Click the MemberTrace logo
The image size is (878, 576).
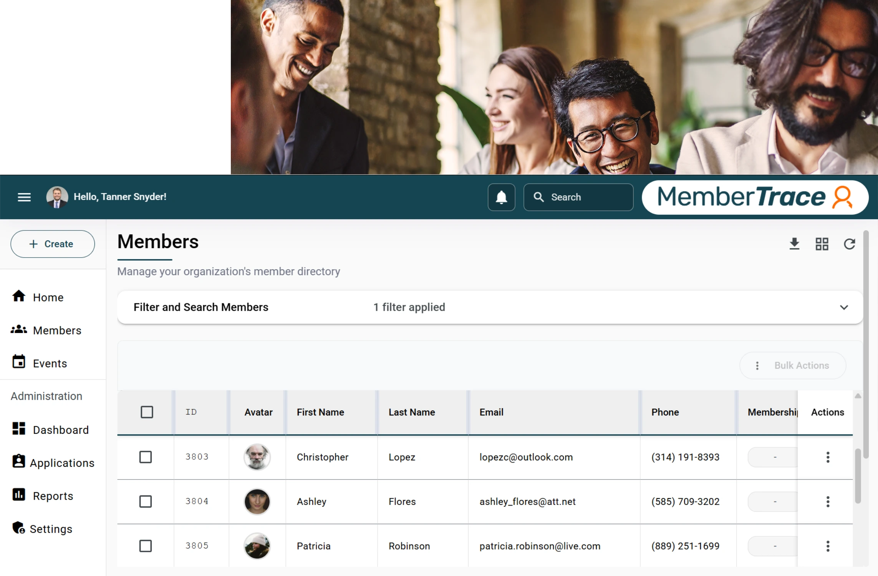(x=754, y=197)
